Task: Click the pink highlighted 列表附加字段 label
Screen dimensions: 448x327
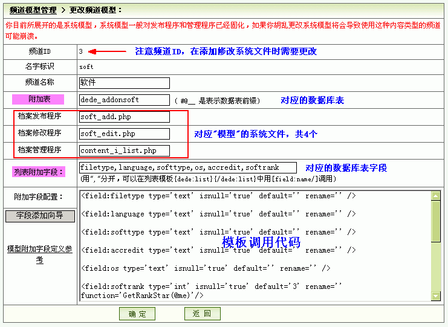Action: click(39, 172)
